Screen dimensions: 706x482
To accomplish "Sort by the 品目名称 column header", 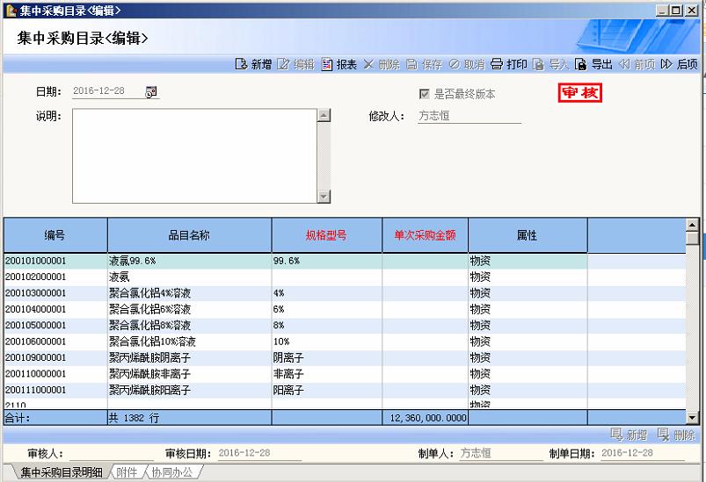I will point(189,235).
